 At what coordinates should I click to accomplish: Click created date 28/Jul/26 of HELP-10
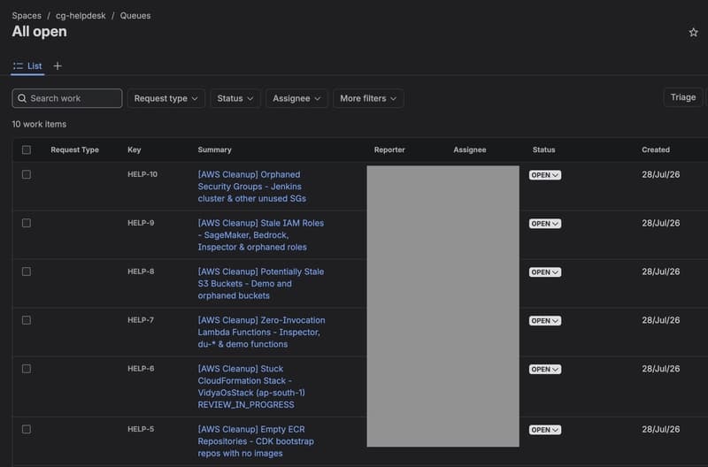click(661, 174)
